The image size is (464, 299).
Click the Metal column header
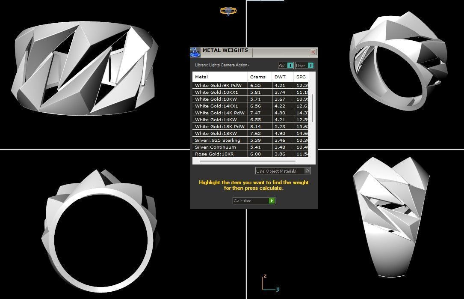pos(220,77)
